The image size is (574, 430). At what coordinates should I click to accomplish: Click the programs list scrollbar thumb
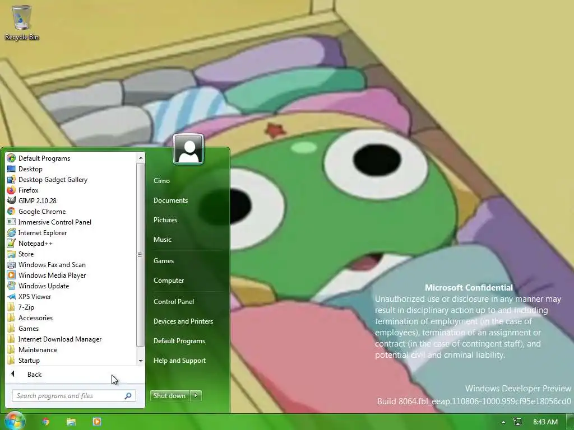pyautogui.click(x=140, y=255)
